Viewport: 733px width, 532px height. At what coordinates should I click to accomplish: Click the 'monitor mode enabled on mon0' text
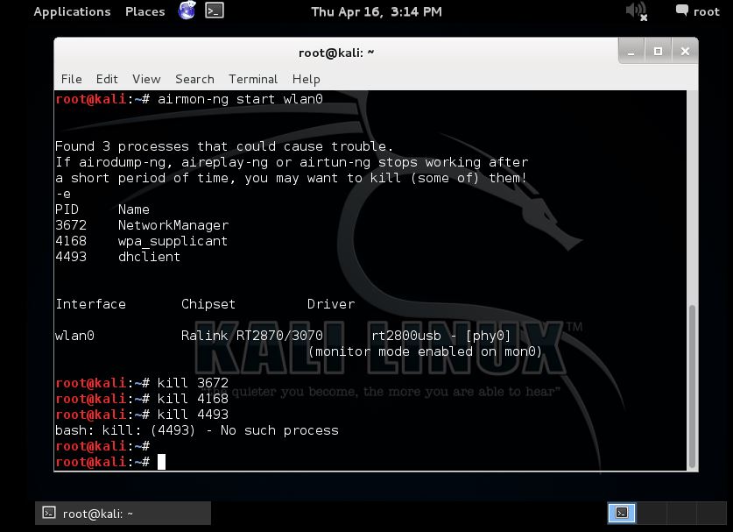tap(425, 351)
